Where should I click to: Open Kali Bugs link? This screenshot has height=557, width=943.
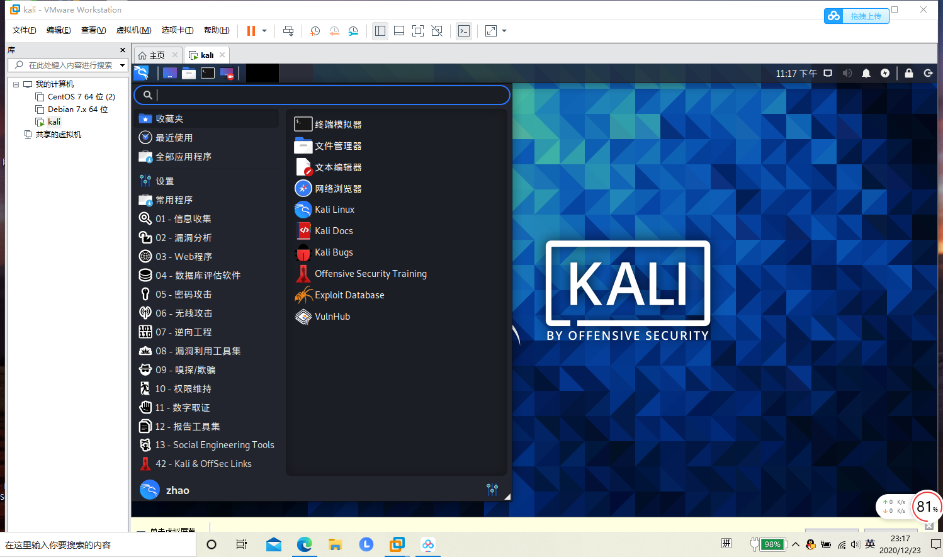(397, 252)
